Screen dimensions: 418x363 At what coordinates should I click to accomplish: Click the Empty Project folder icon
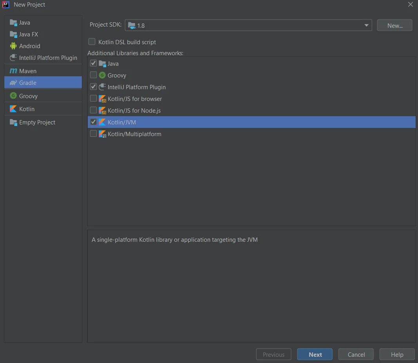coord(13,122)
